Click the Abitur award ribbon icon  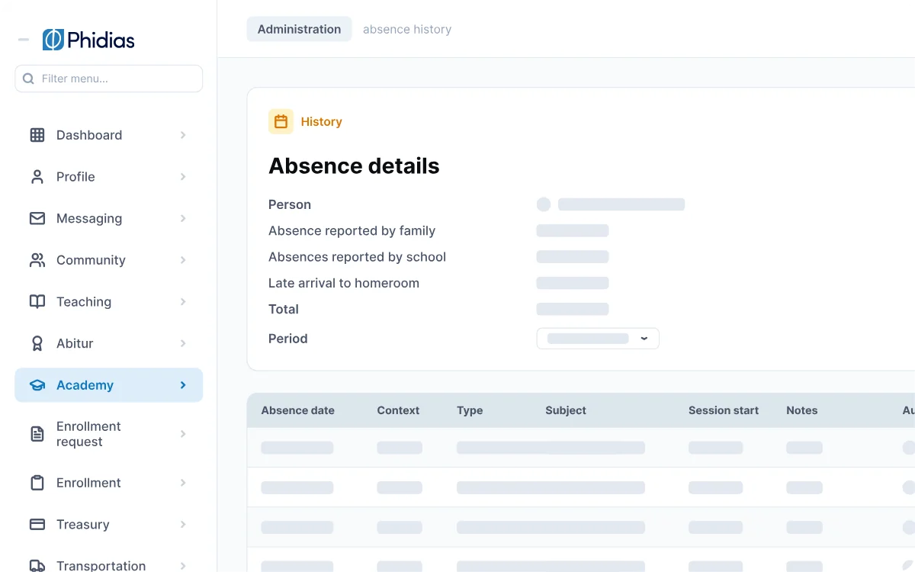click(x=37, y=343)
